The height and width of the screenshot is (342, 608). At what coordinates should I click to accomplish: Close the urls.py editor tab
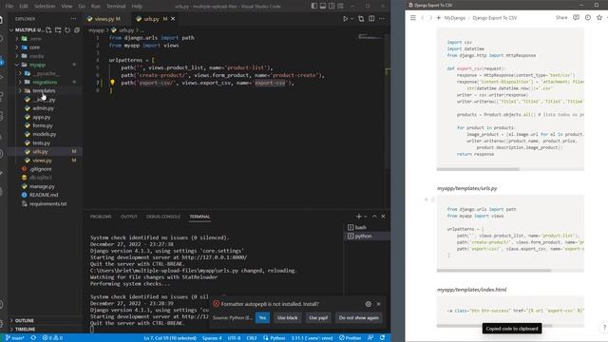tap(173, 19)
